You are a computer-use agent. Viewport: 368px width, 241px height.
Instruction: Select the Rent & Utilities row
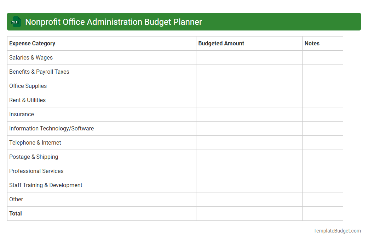(x=27, y=100)
